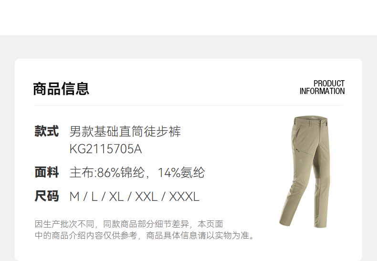Click the 商品信息 section heading
Viewport: 377px width, 261px height.
61,89
